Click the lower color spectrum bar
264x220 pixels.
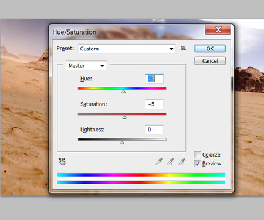(141, 182)
